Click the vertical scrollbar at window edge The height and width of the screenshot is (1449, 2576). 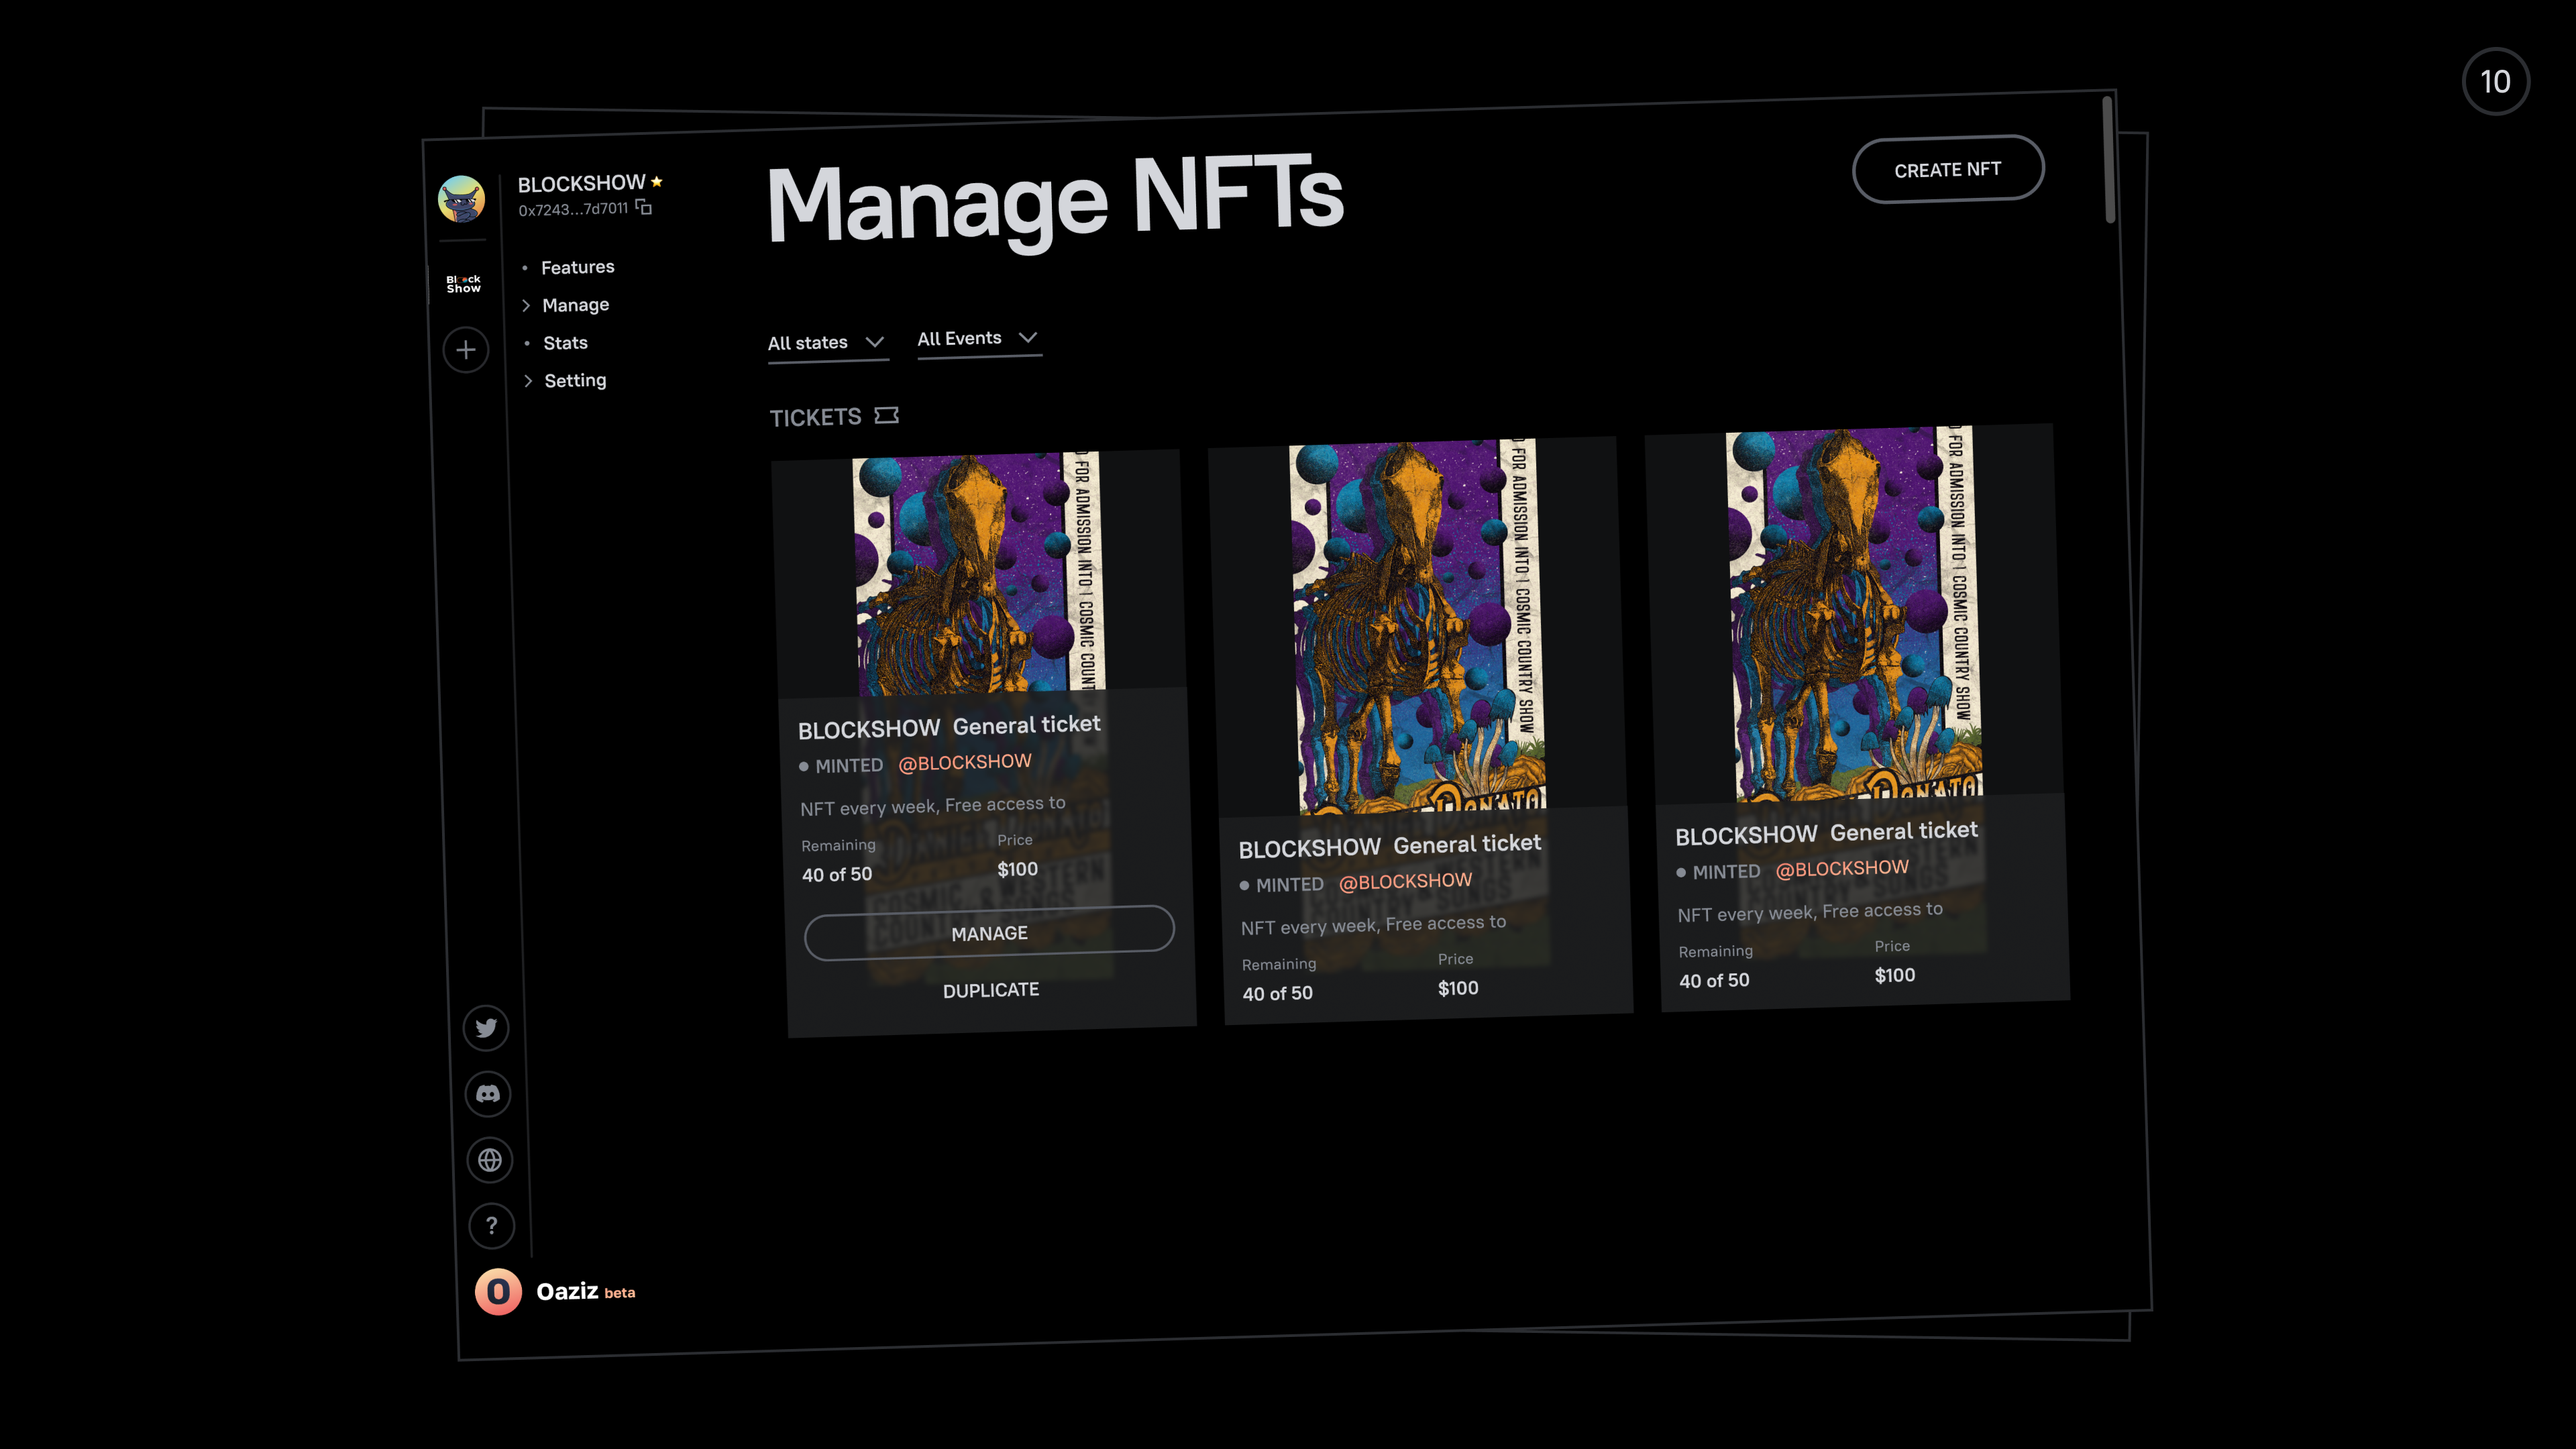click(2109, 160)
